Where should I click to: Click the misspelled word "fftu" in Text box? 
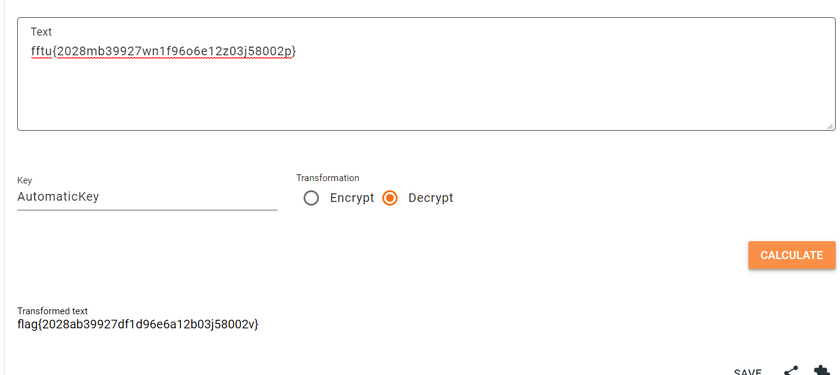point(41,52)
